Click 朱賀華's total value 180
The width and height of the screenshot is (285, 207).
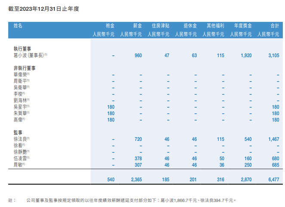pyautogui.click(x=276, y=113)
